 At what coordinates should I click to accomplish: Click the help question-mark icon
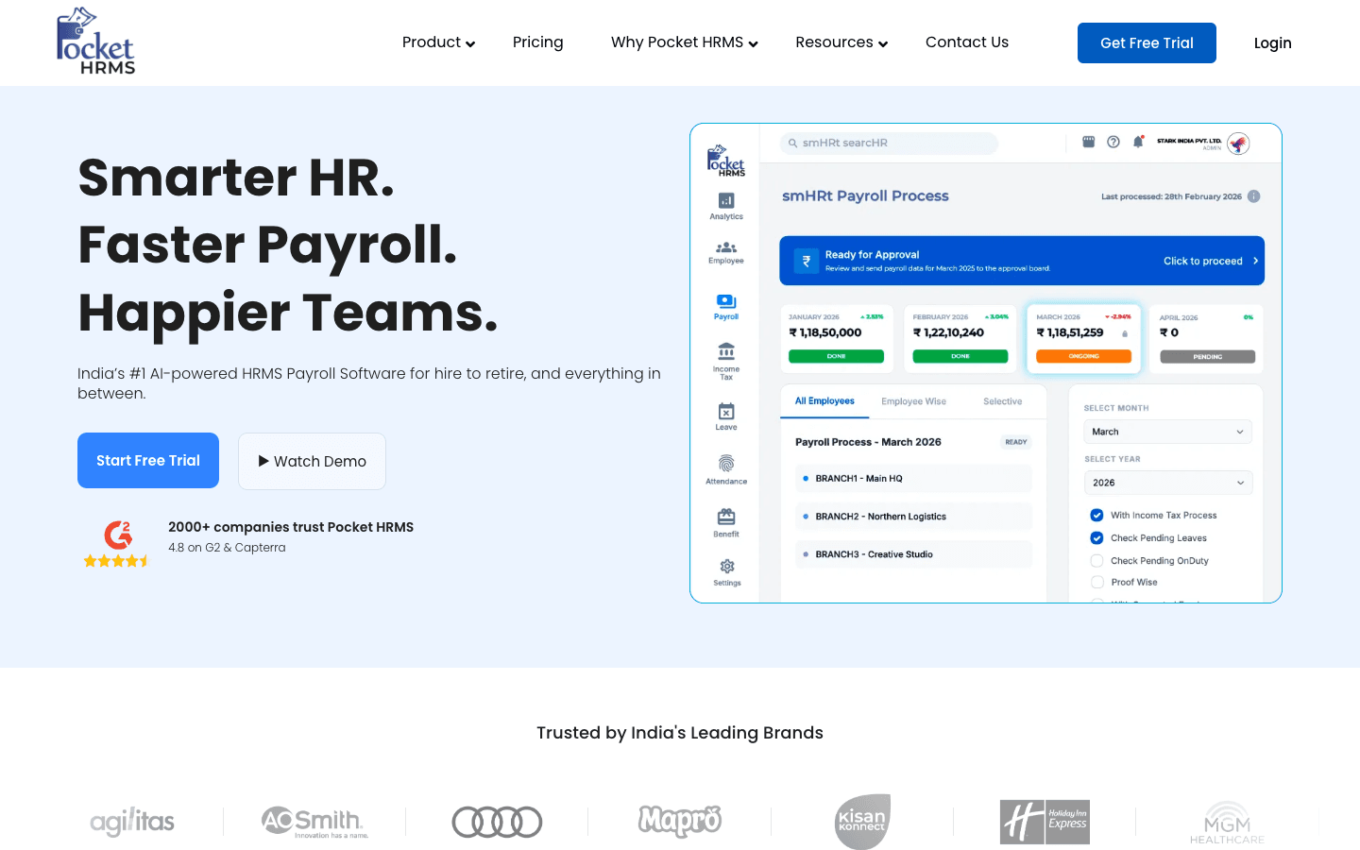coord(1113,142)
